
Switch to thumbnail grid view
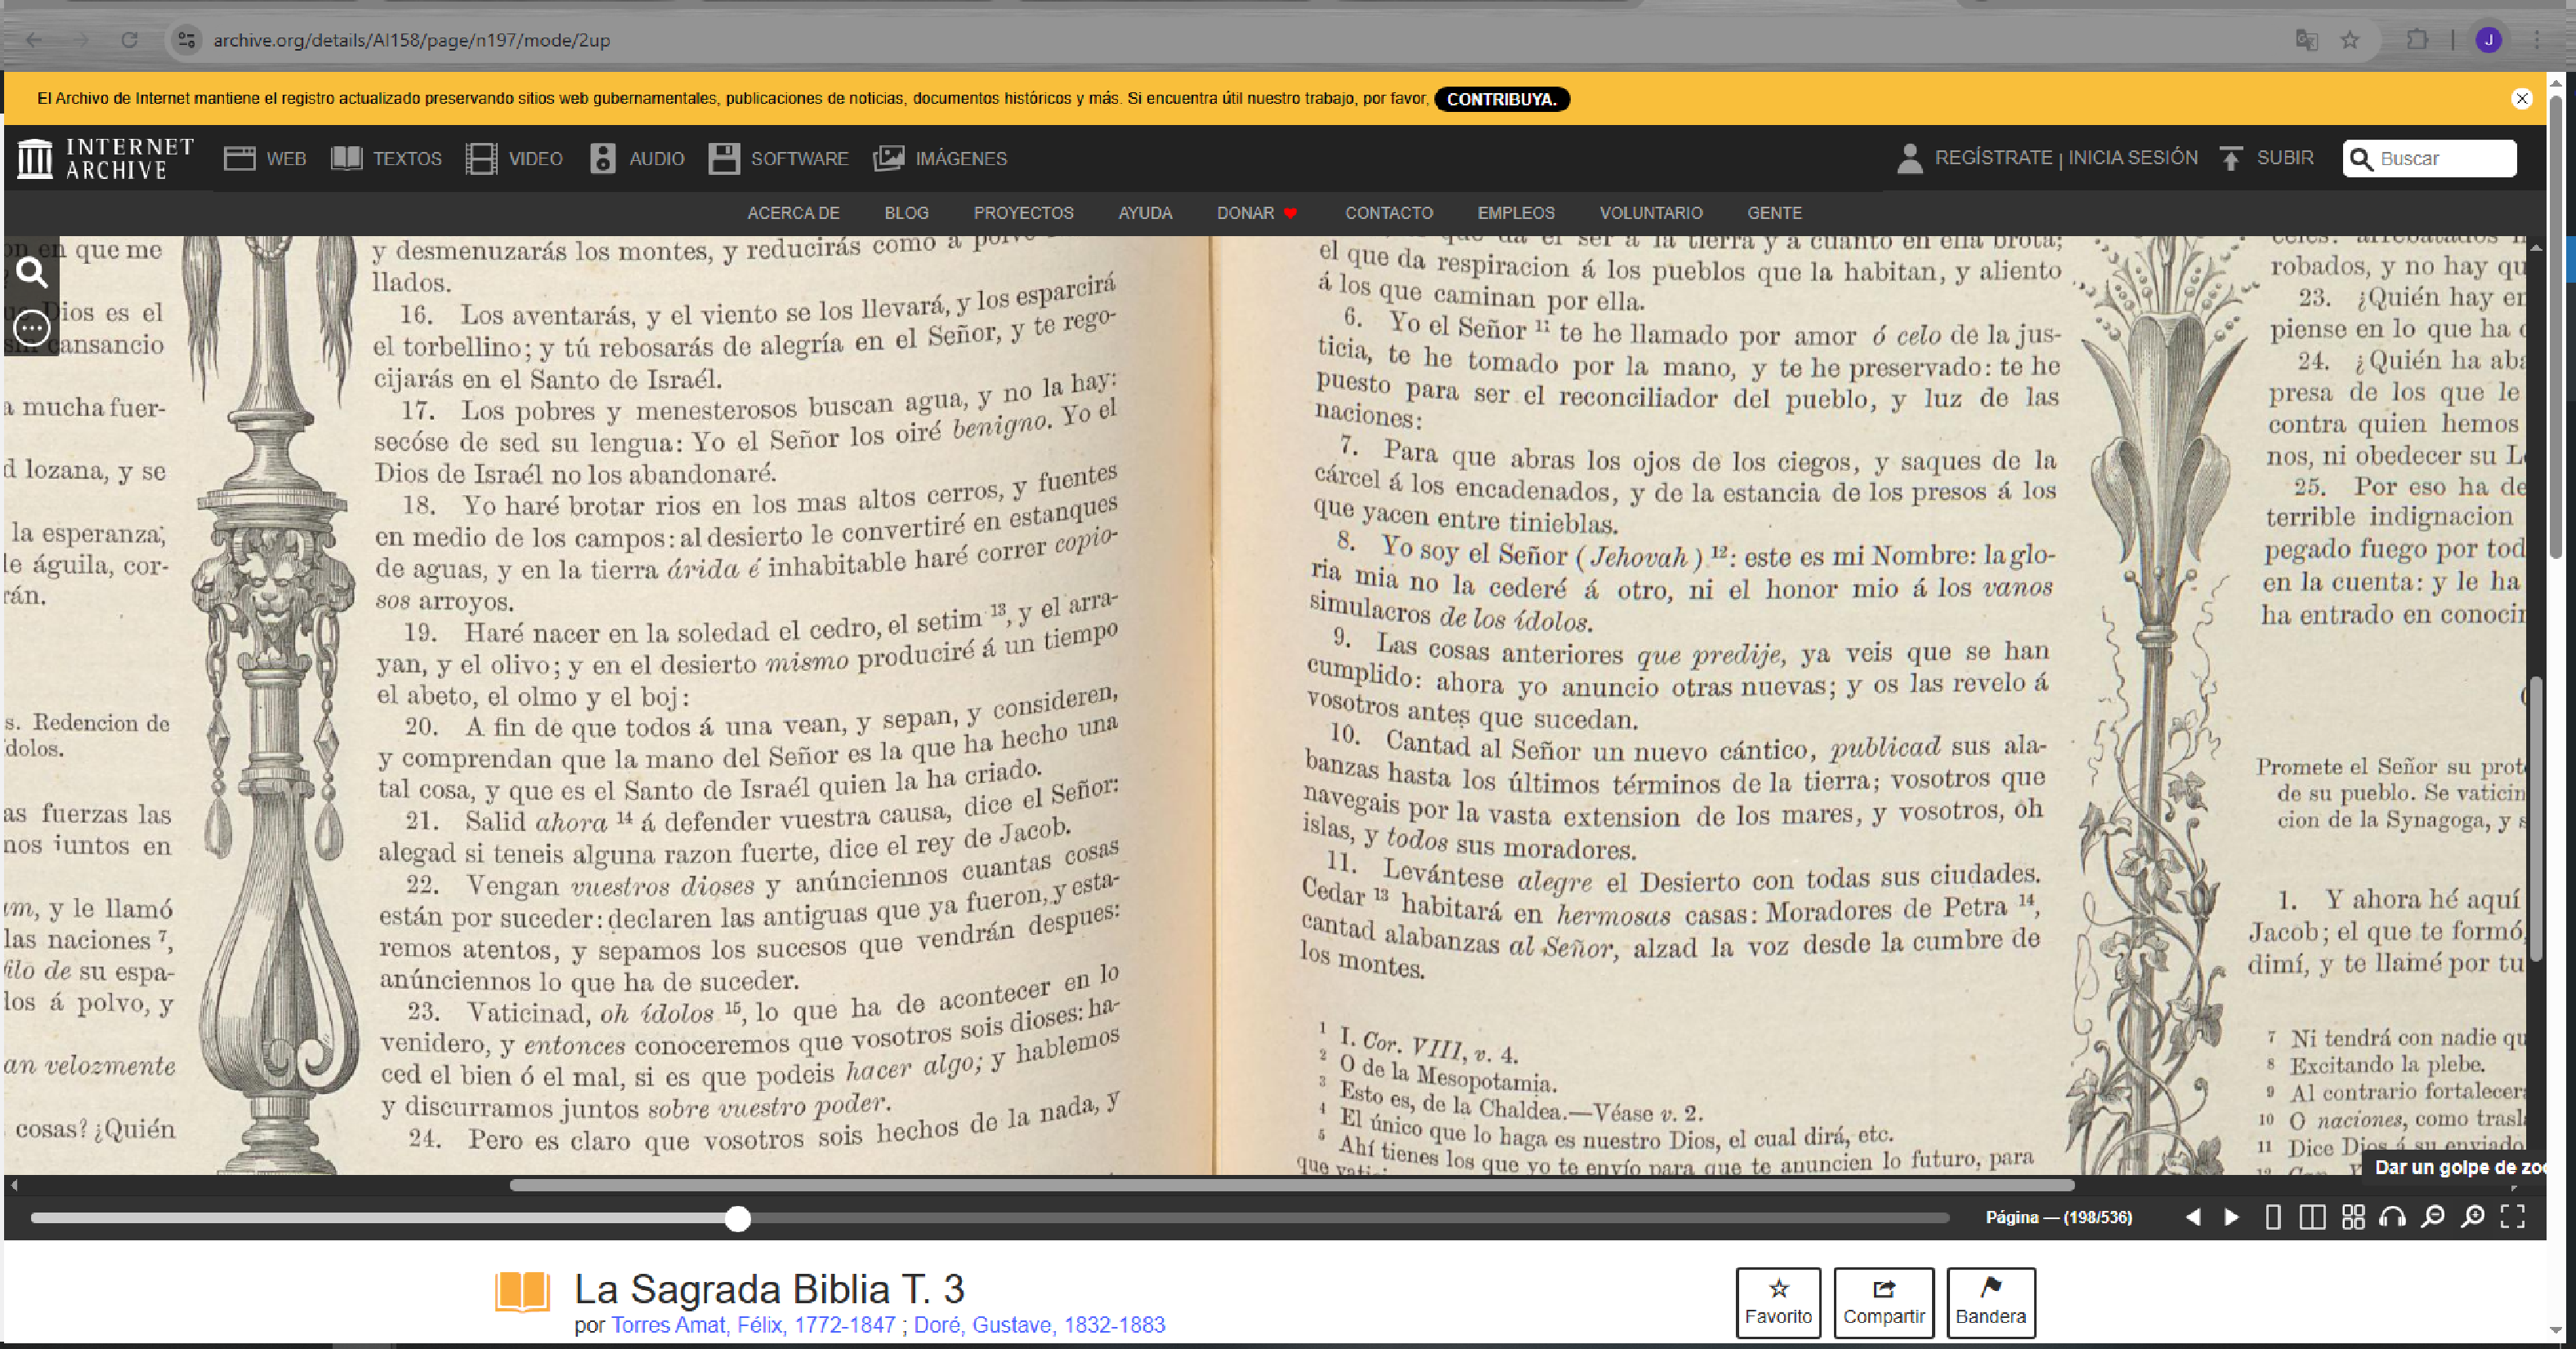tap(2353, 1217)
